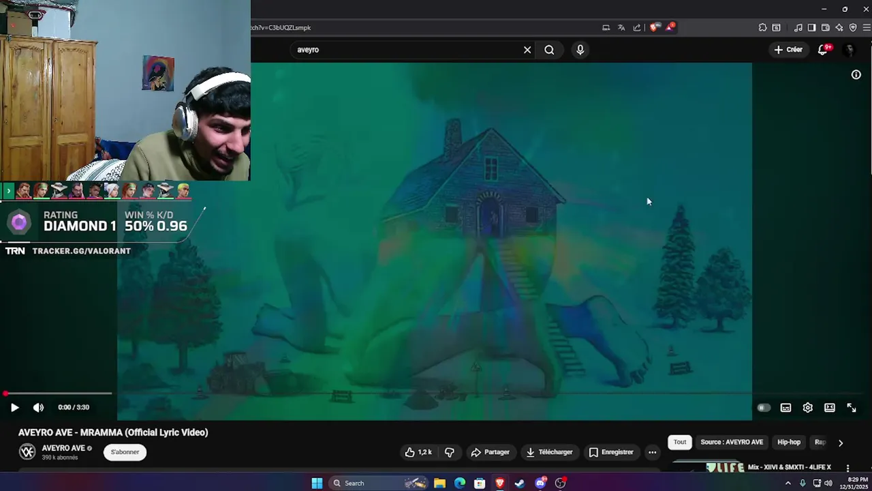The width and height of the screenshot is (872, 491).
Task: Start voice search with the microphone
Action: pos(580,50)
